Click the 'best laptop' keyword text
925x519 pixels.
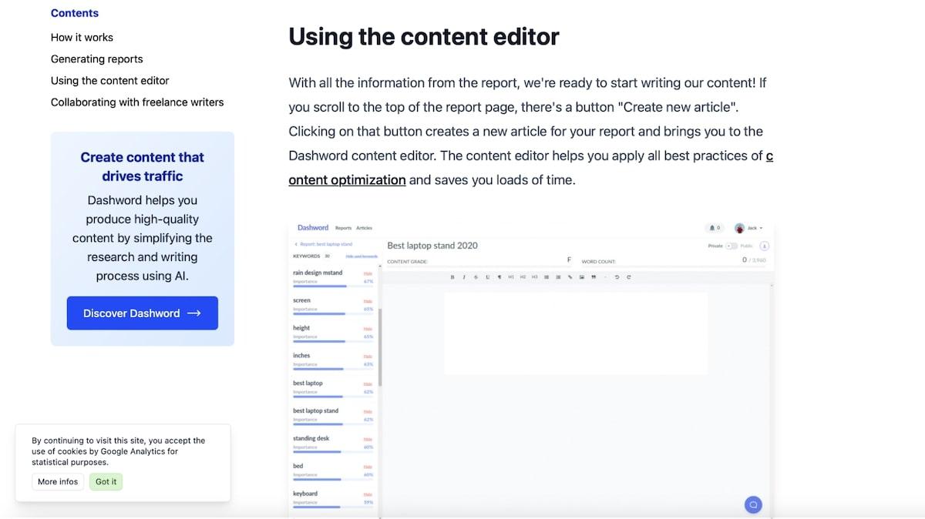point(308,383)
